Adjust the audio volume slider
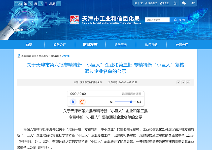212x150 pixels. [x=131, y=102]
